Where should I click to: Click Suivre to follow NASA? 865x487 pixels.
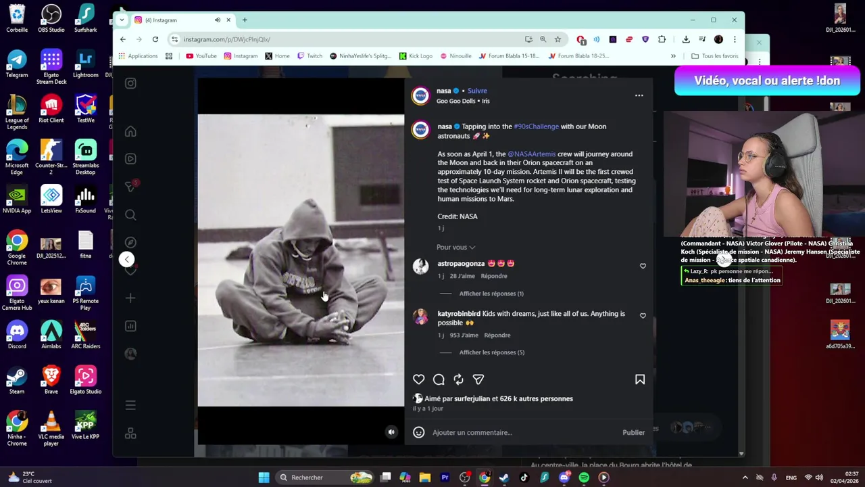[477, 91]
